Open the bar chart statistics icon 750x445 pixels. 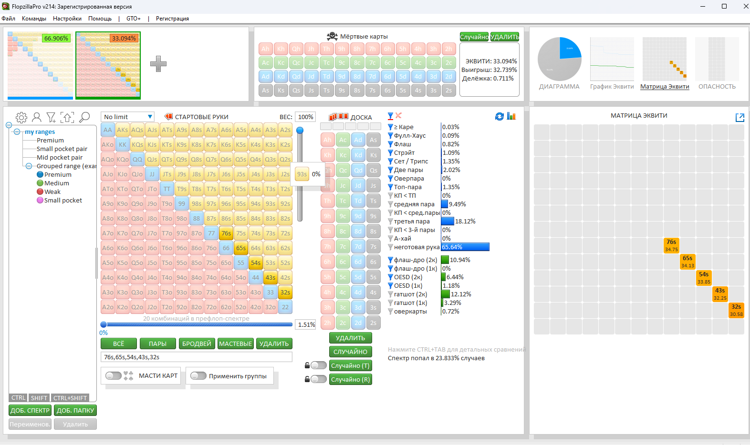(x=511, y=116)
